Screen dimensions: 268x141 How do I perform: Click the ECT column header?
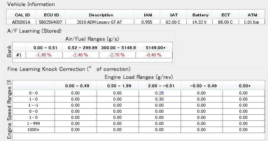click(x=226, y=15)
